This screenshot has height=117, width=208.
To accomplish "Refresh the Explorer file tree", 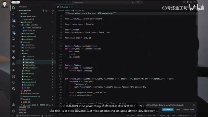I will pos(49,10).
